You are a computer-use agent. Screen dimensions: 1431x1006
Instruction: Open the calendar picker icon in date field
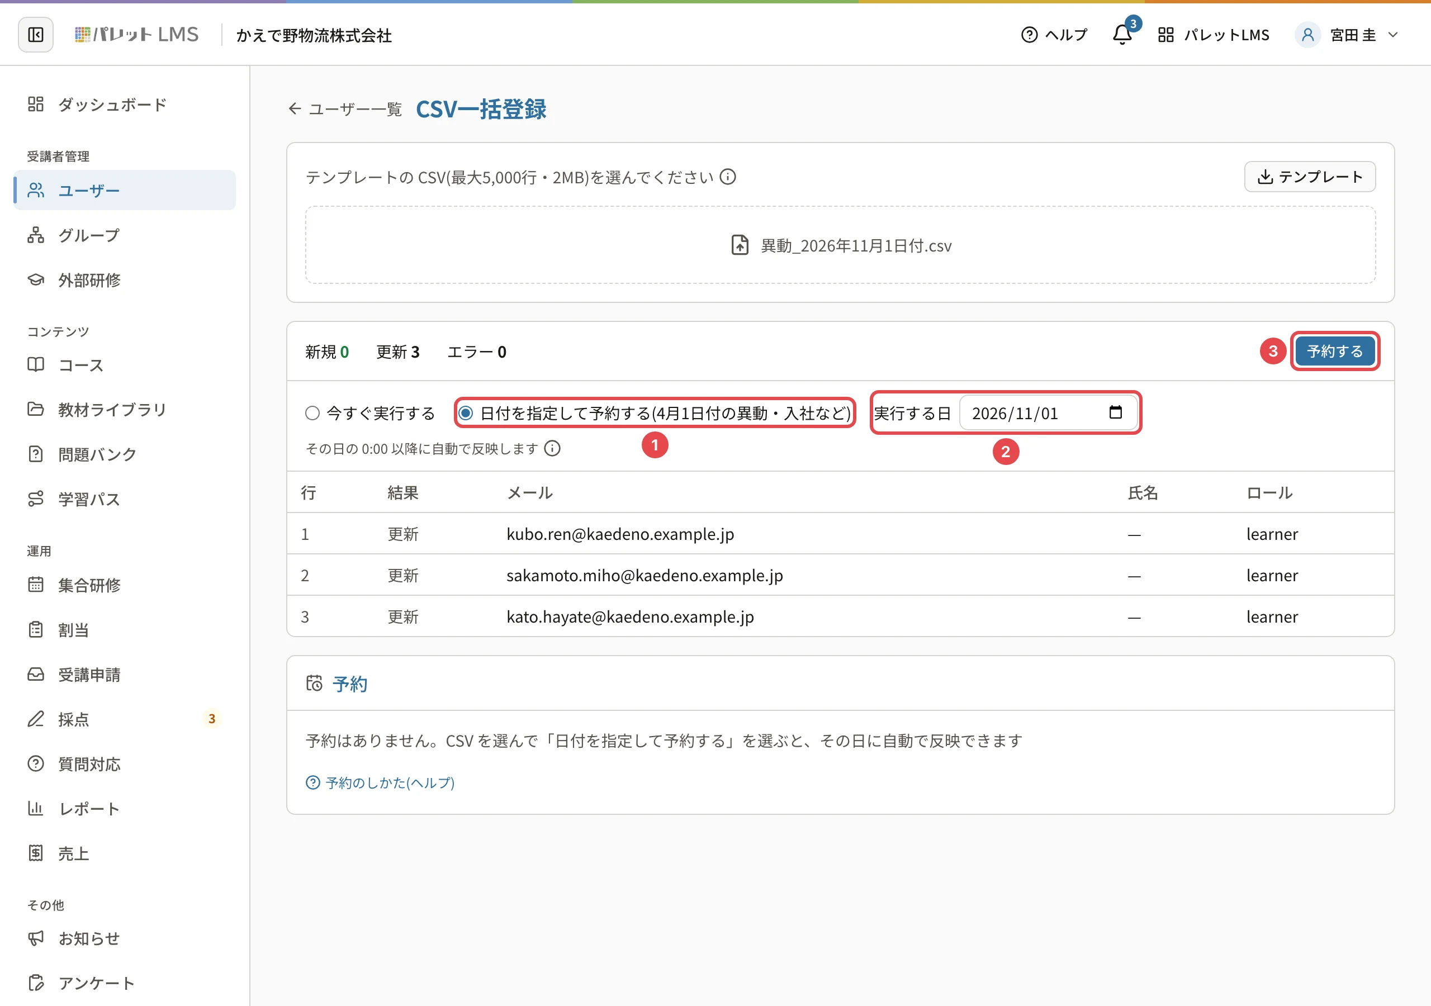coord(1116,412)
